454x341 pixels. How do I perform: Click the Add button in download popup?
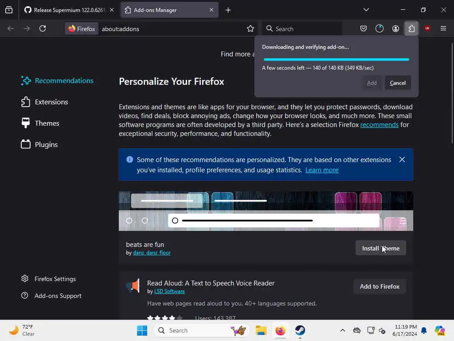(372, 83)
